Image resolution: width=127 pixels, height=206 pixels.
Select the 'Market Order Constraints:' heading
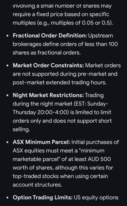pos(48,66)
